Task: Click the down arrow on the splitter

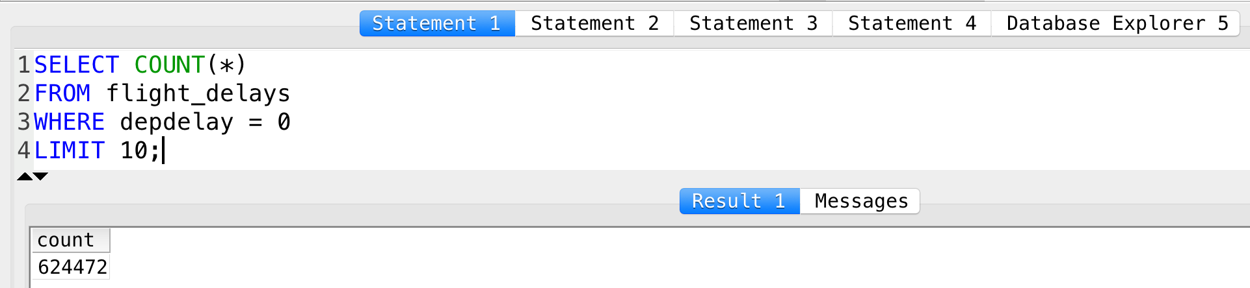Action: click(x=41, y=176)
